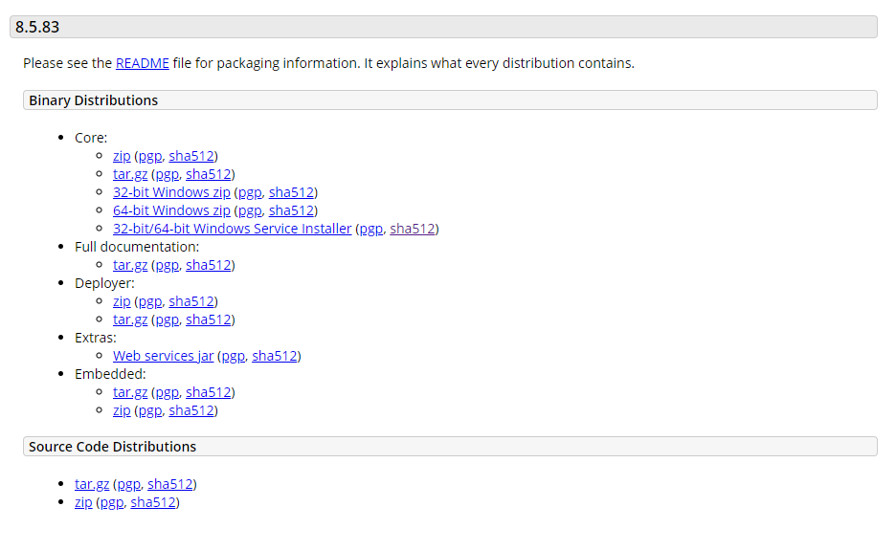Open sha512 for Windows Service Installer
Screen dimensions: 896x551
point(413,229)
